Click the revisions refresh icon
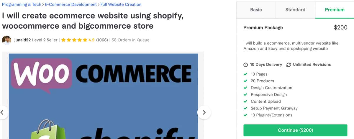This screenshot has width=354, height=139. click(x=289, y=65)
